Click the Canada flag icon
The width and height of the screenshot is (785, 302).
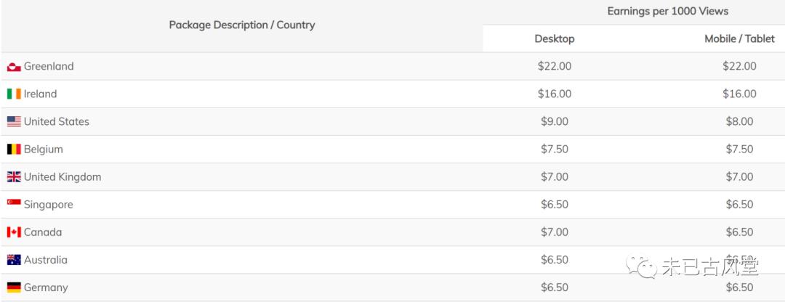[14, 232]
